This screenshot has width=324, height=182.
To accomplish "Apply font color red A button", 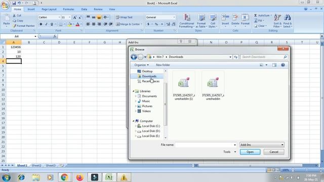I will 77,24.
